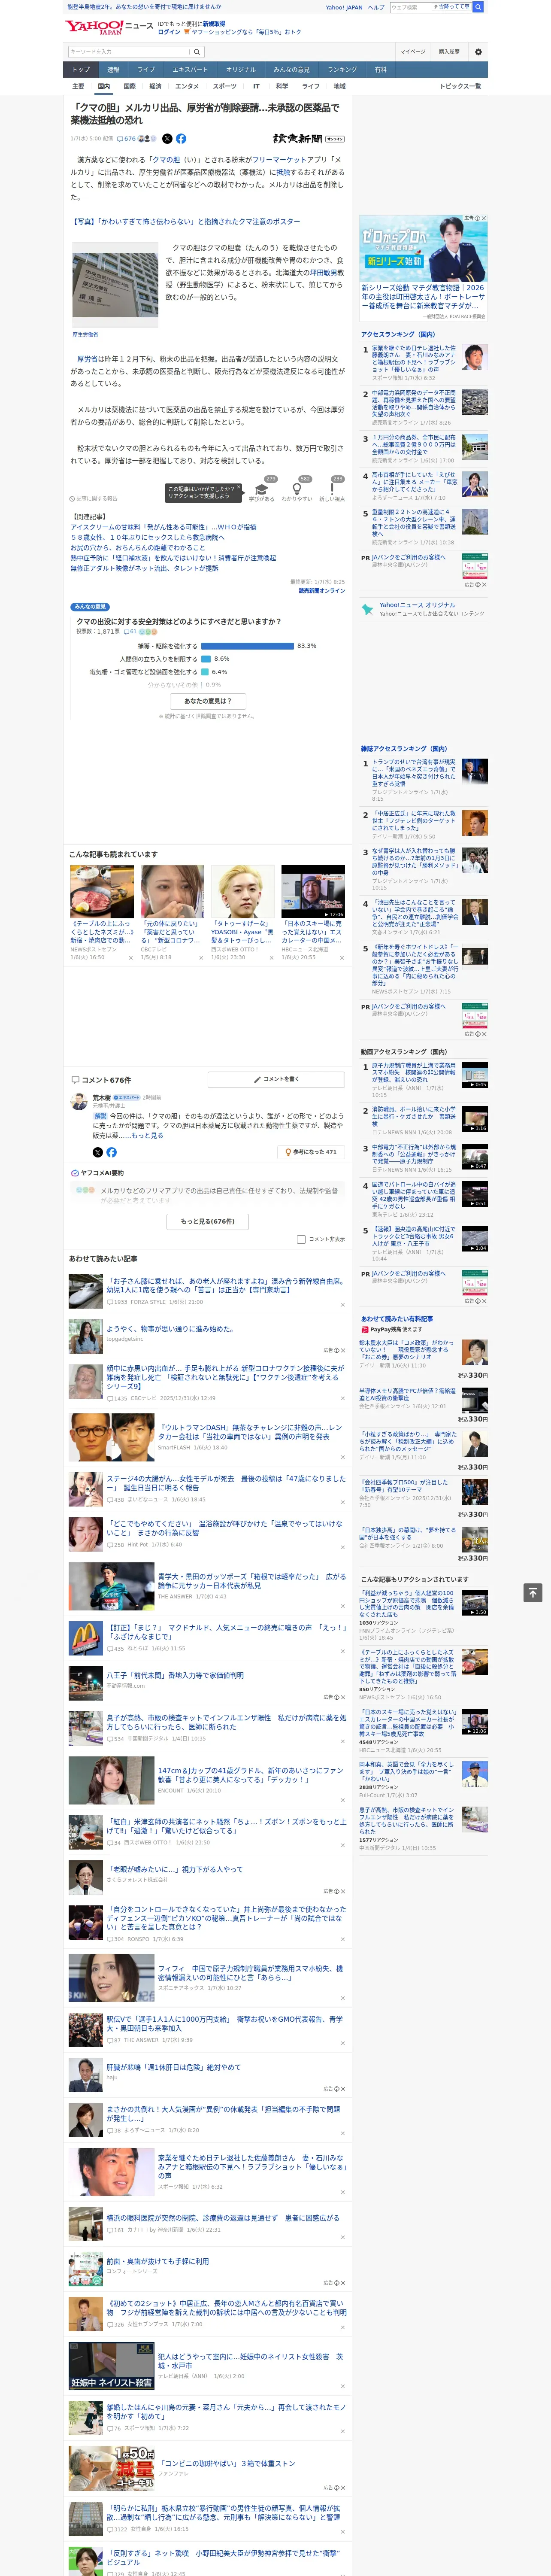Open the エキスパート tab
551x2576 pixels.
[x=190, y=70]
